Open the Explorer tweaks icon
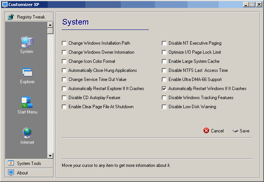Viewport: 264px width, 182px height. (27, 72)
